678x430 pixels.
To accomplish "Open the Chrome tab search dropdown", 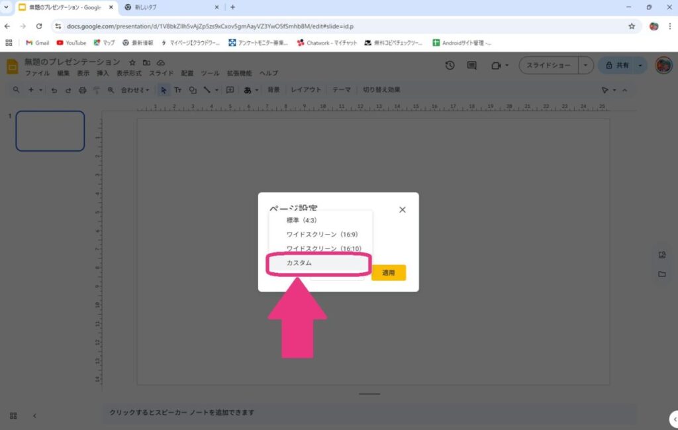I will tap(6, 7).
